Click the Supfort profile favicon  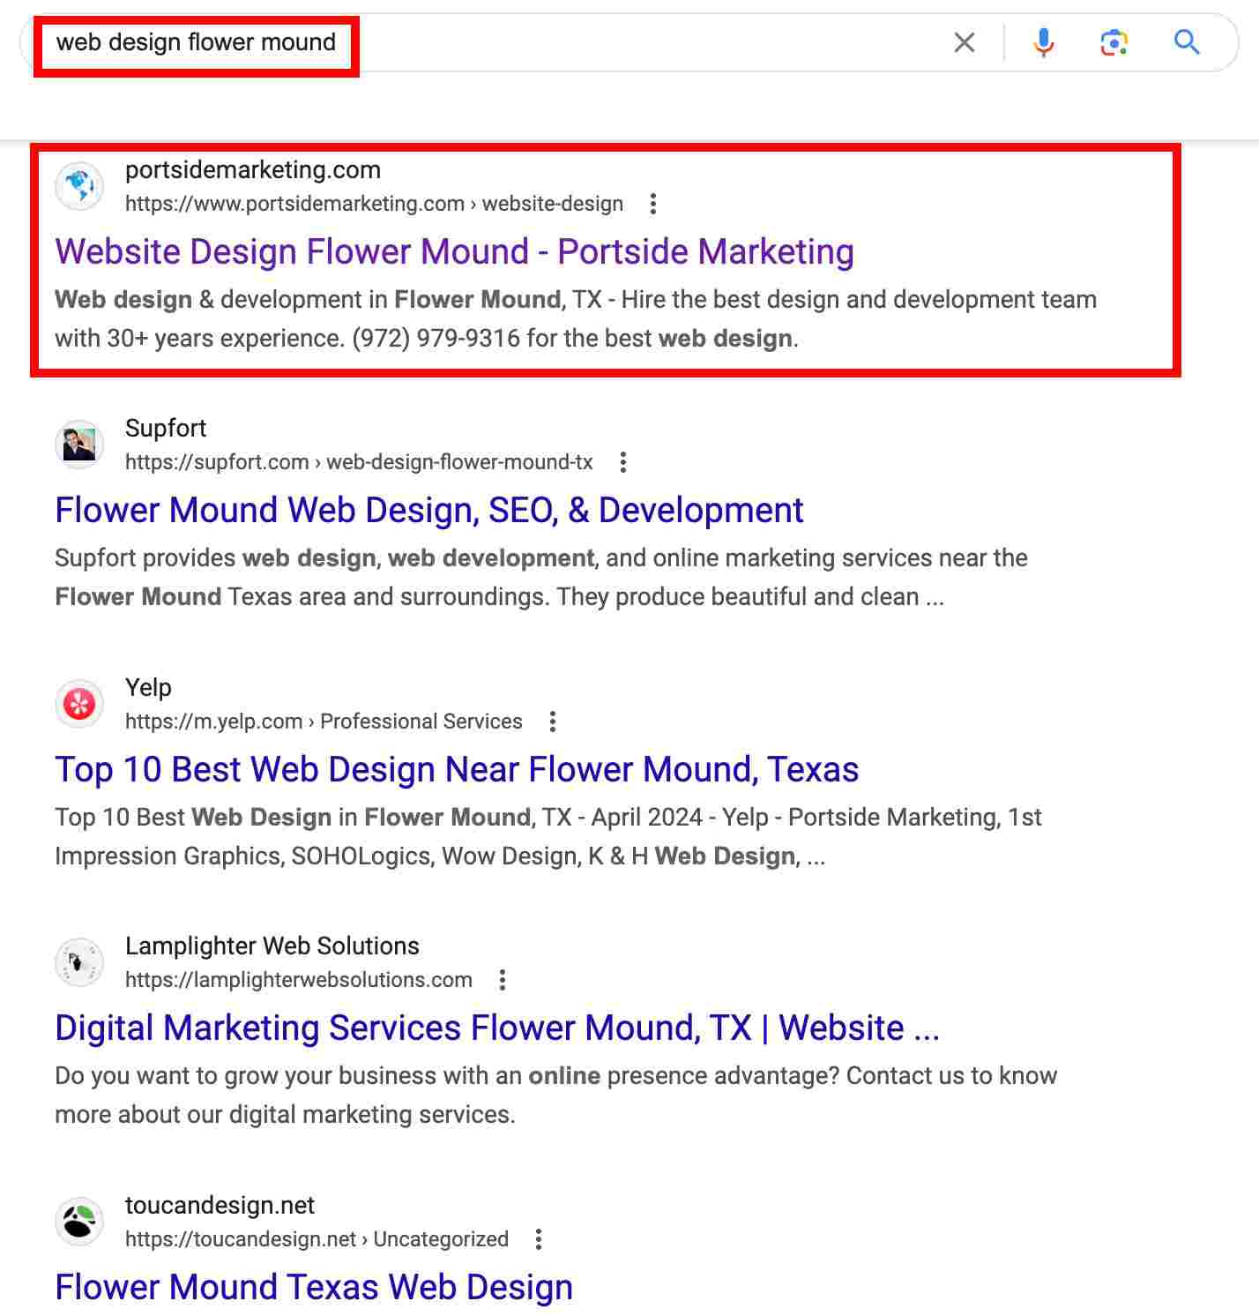click(x=78, y=444)
